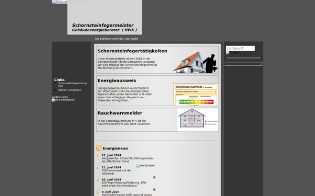The width and height of the screenshot is (315, 196).
Task: Click the document icon beside 10. Juni 2024
Action: [98, 180]
